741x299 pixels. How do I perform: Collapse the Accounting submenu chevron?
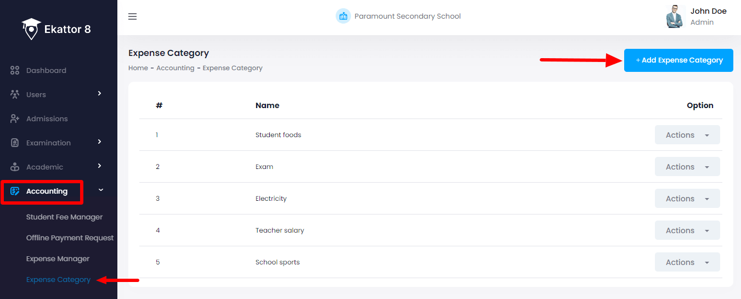click(x=100, y=190)
